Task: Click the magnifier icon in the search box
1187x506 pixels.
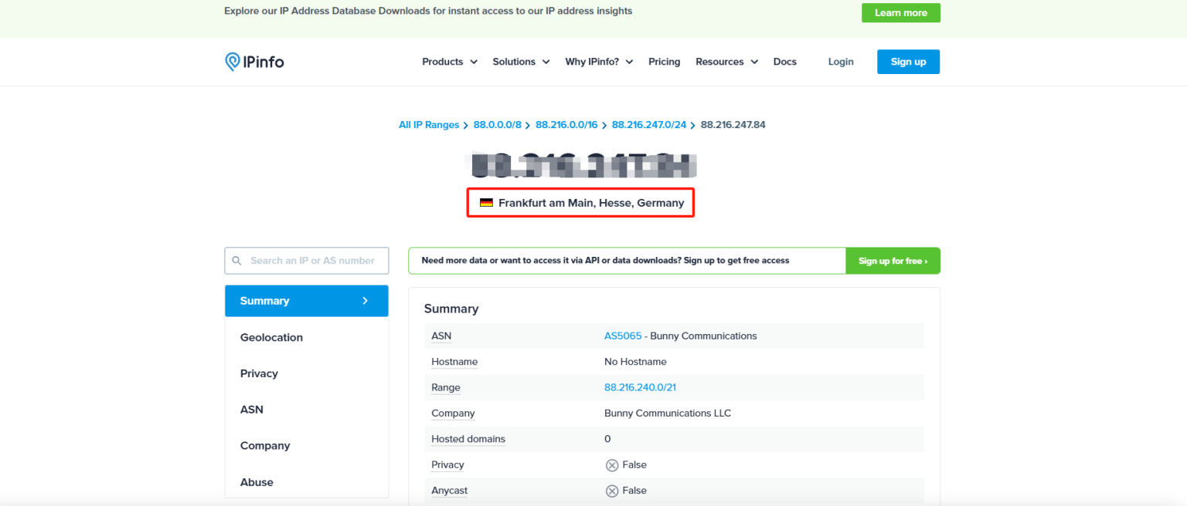Action: 238,261
